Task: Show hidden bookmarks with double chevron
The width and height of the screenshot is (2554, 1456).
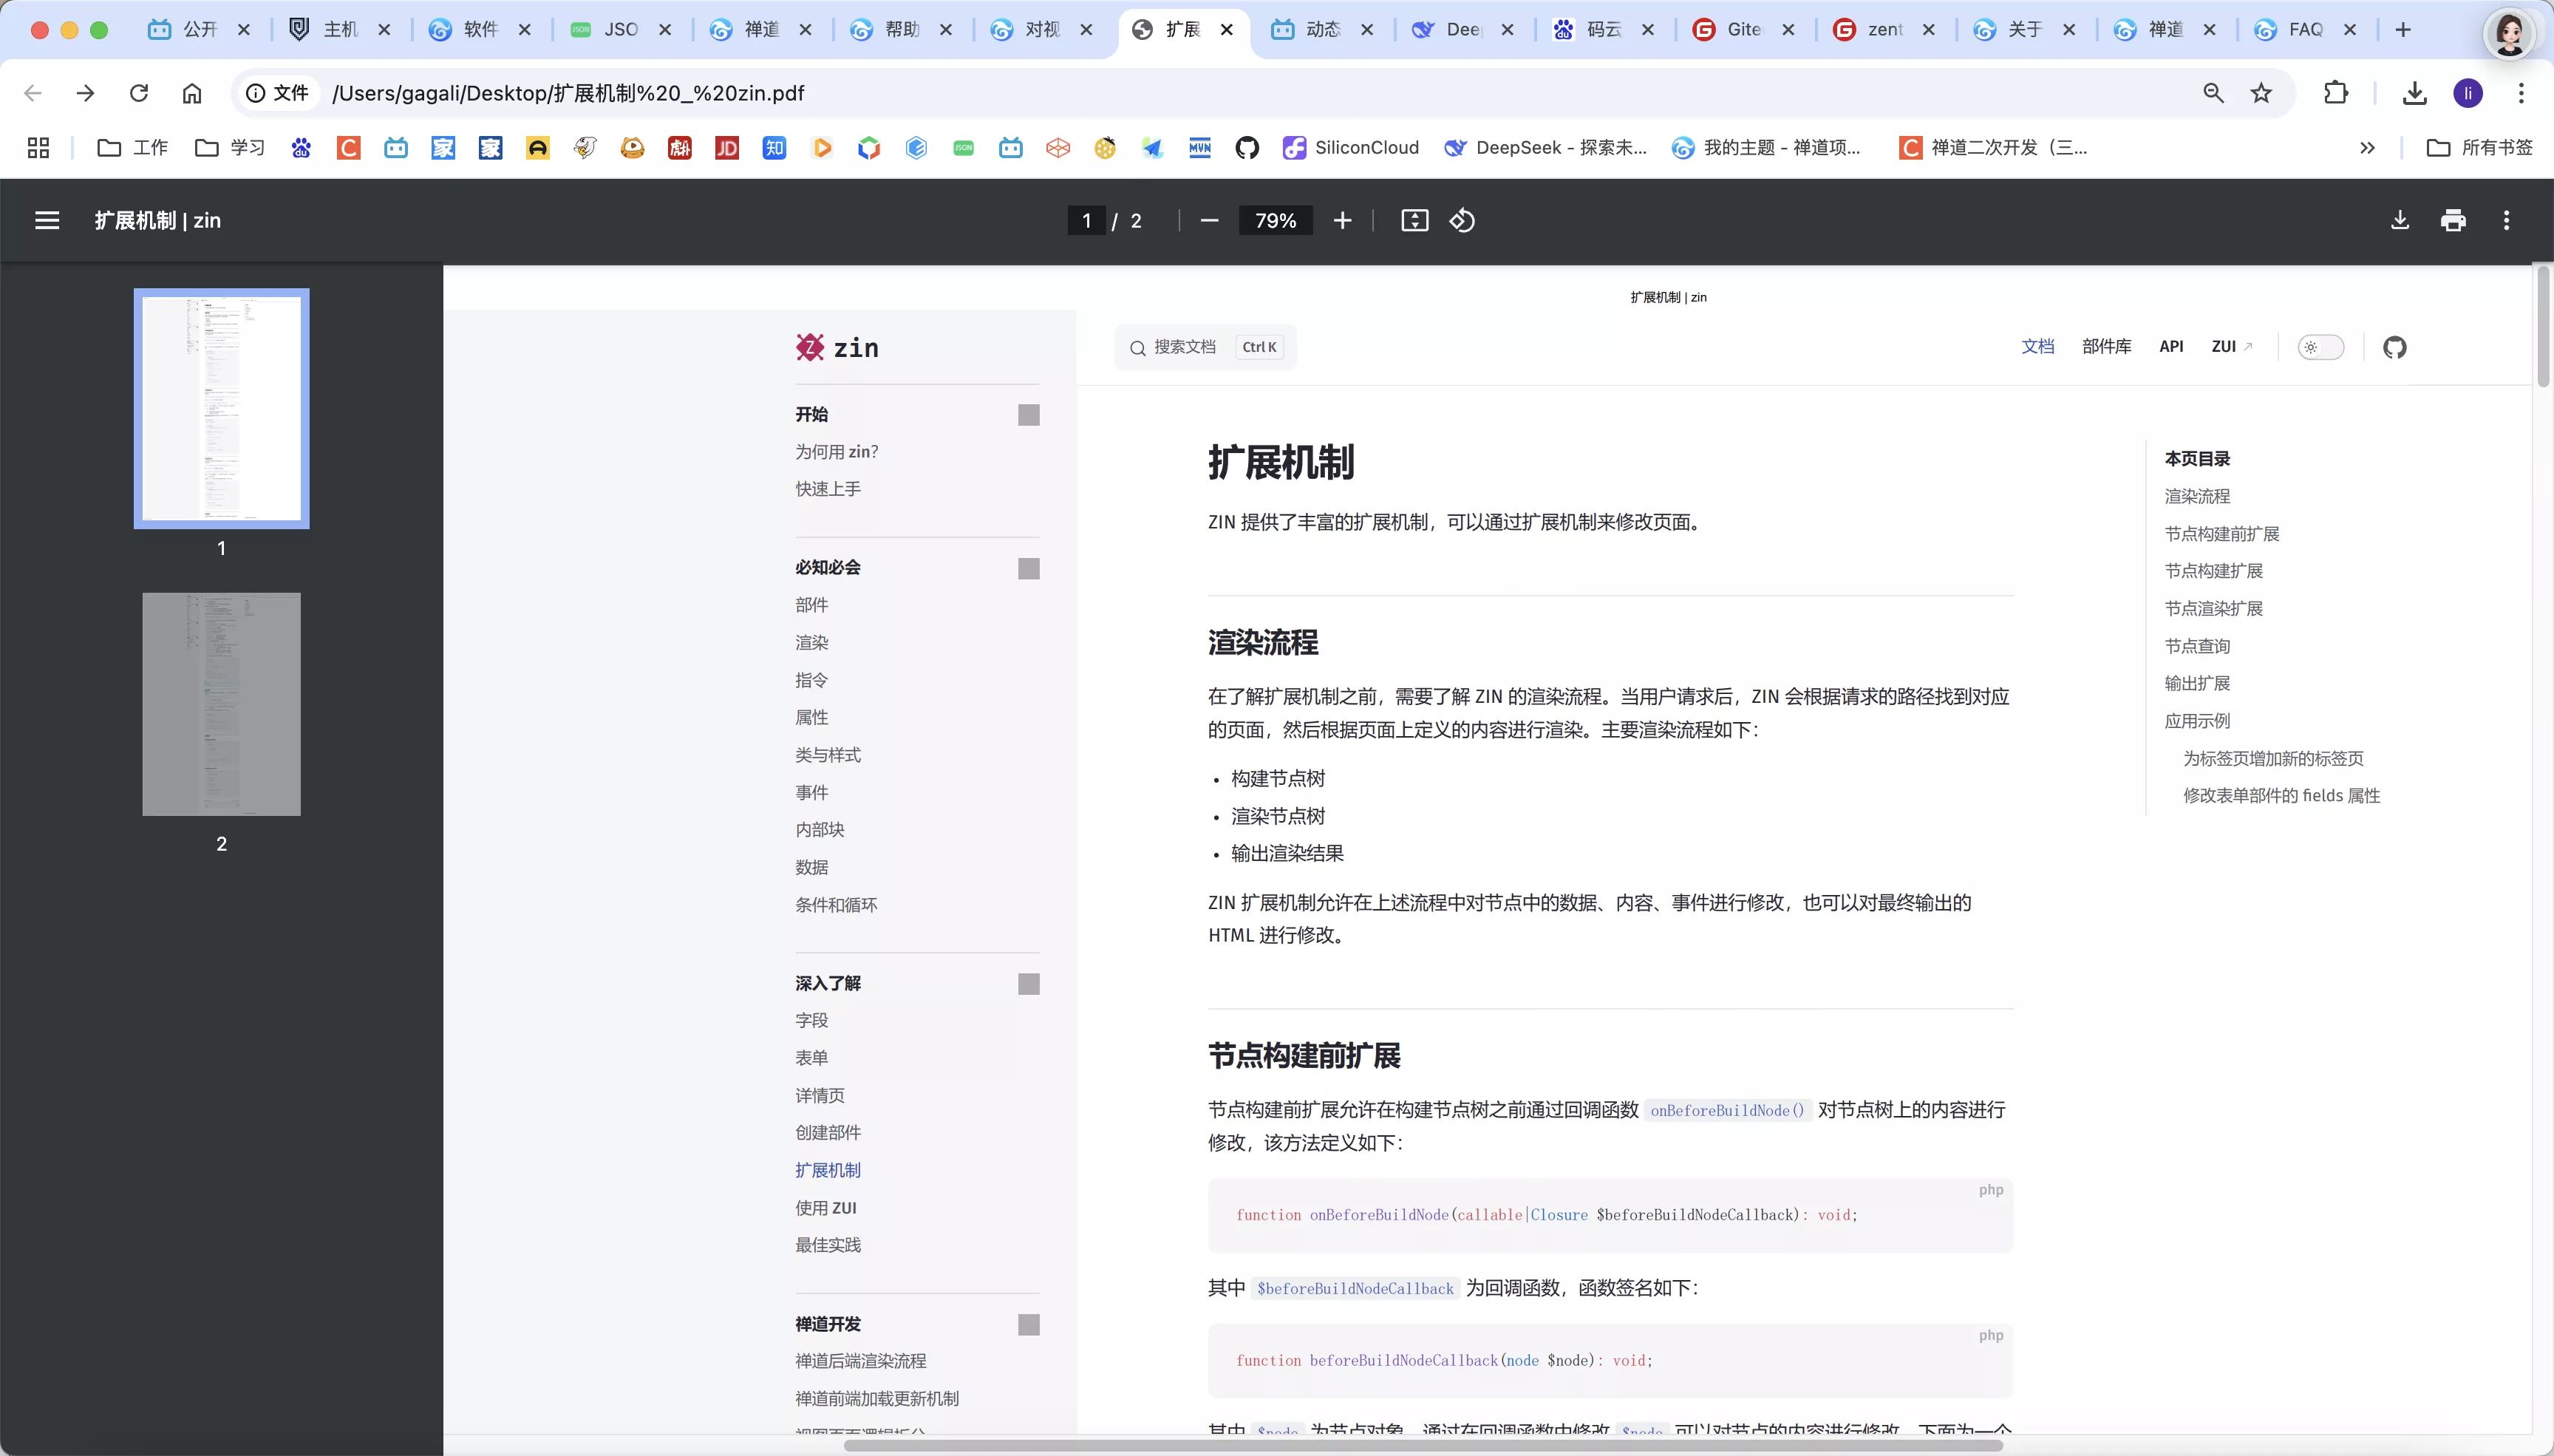Action: pos(2367,148)
